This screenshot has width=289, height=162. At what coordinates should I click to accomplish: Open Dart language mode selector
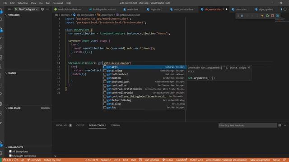coord(134,160)
